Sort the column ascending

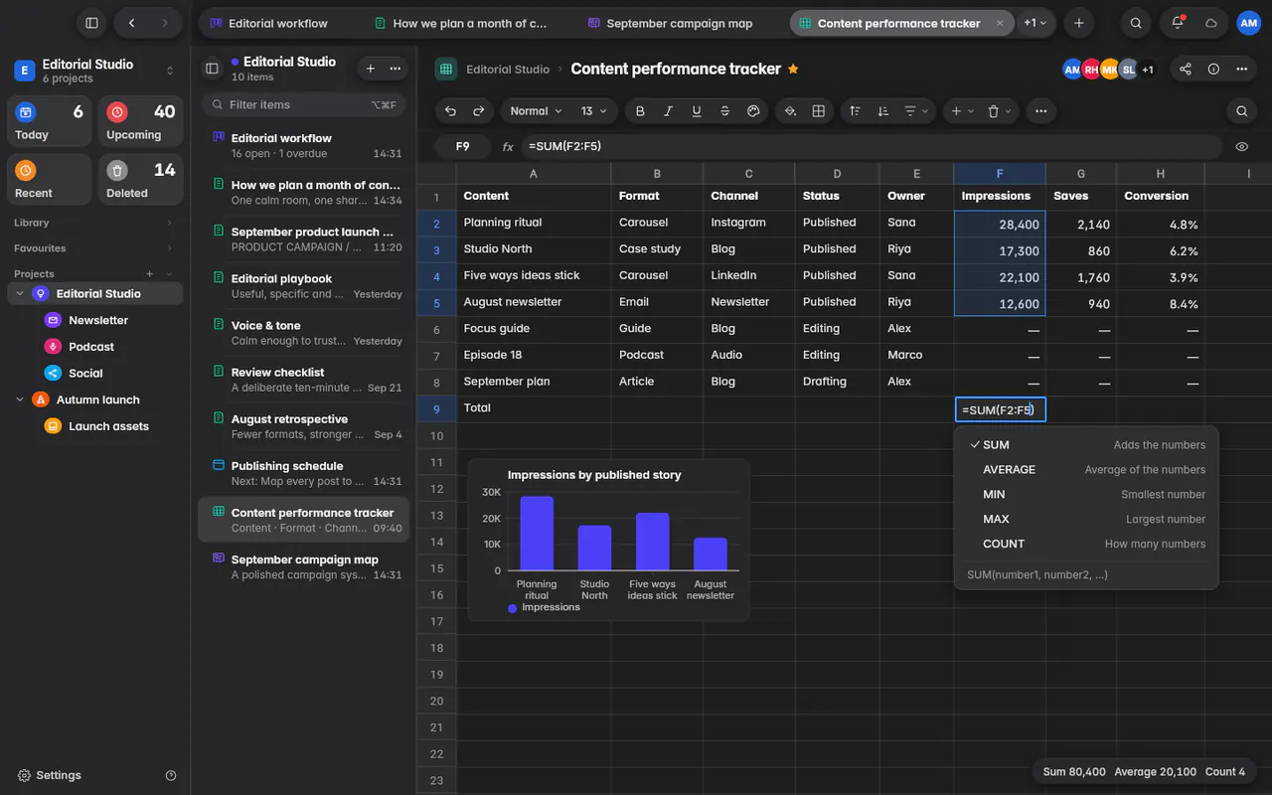coord(856,111)
